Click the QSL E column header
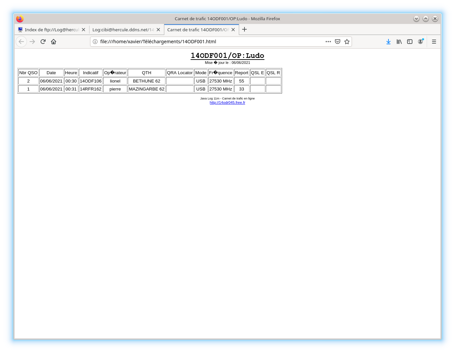 pyautogui.click(x=257, y=73)
